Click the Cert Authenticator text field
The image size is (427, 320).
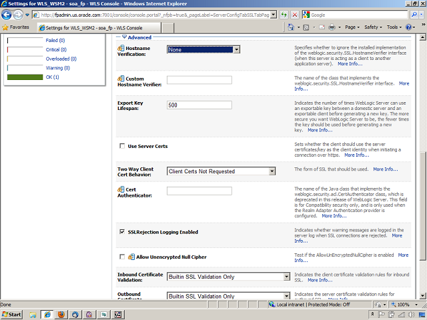pos(199,191)
